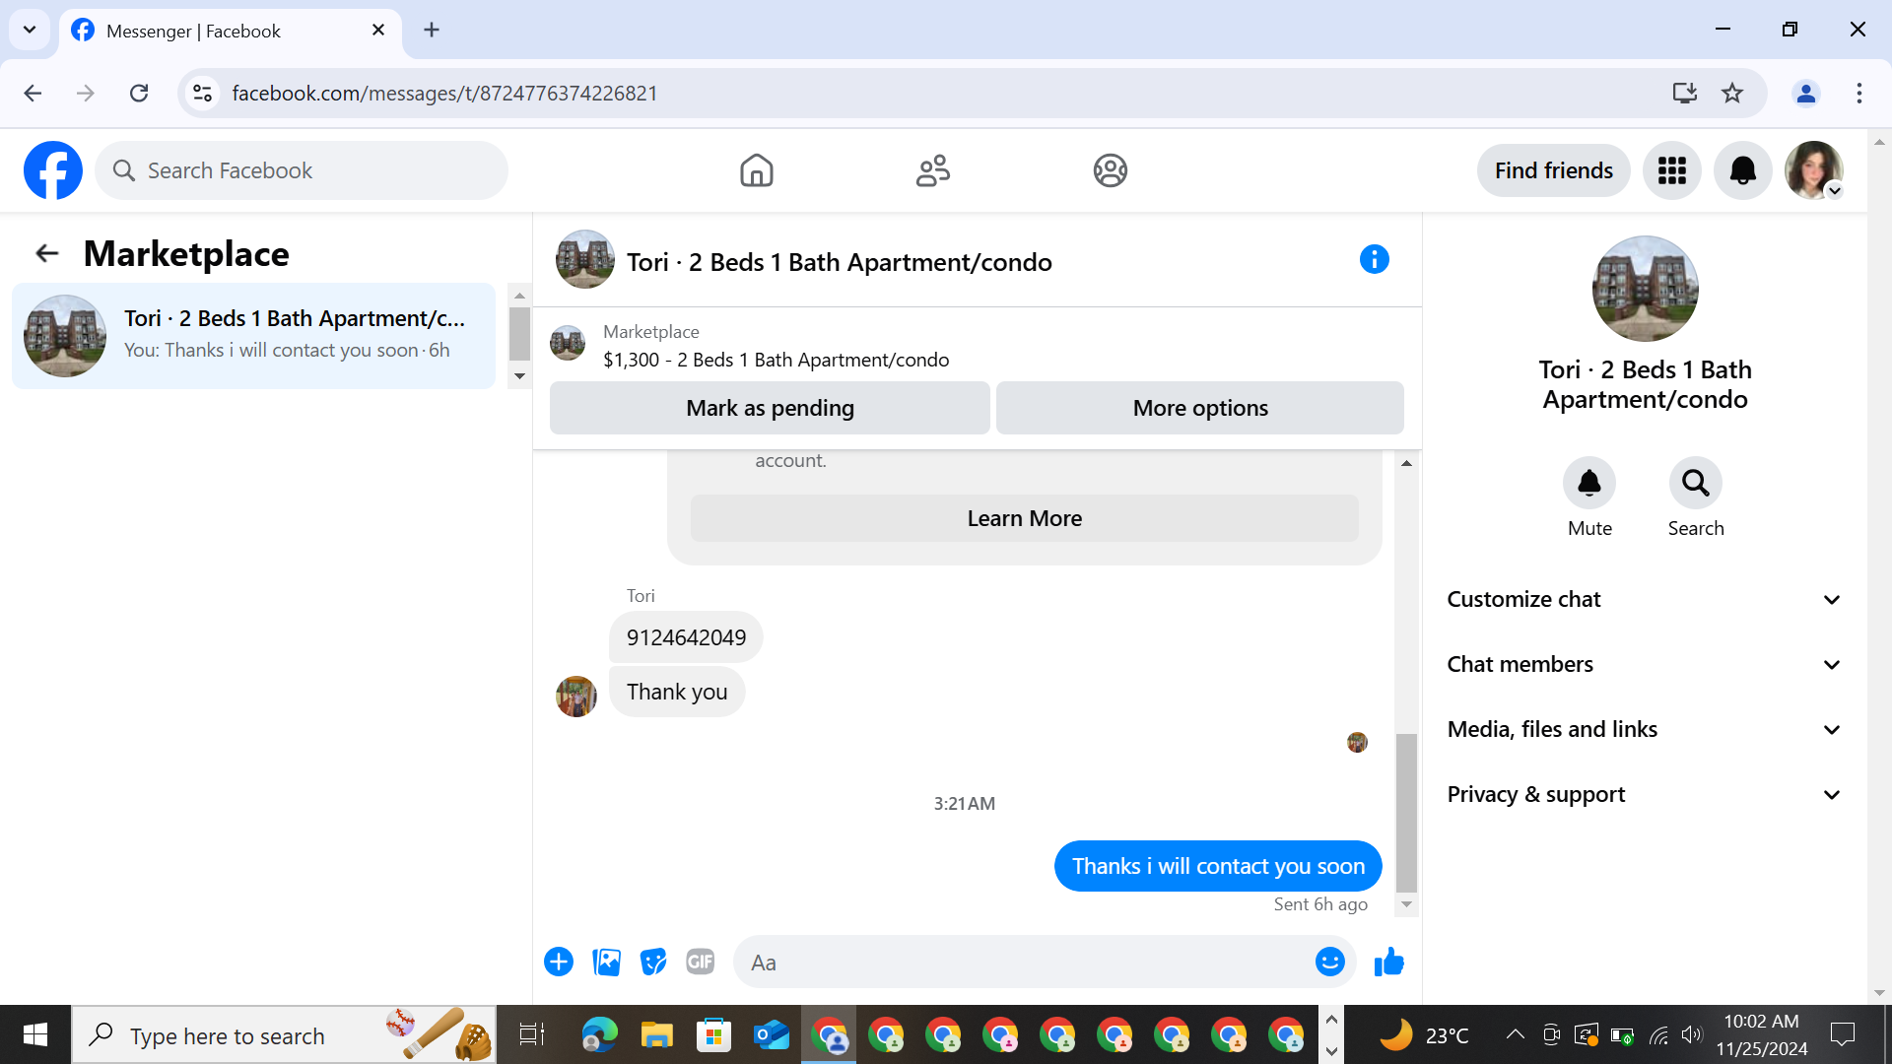Open Chrome profile icon
1892x1064 pixels.
[x=1806, y=93]
